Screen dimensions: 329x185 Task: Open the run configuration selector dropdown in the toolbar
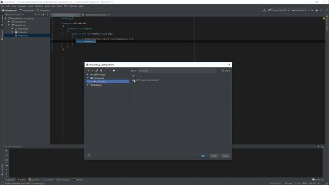300,10
